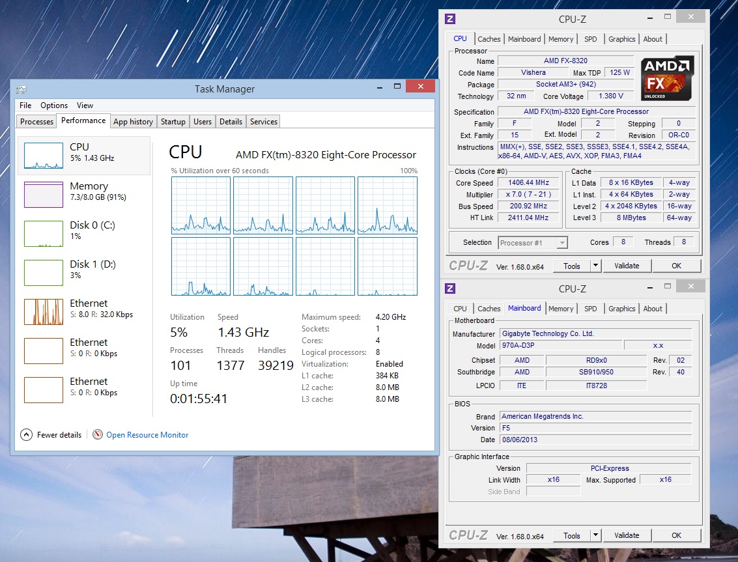Select the active Ethernet 8.0/32.0 Kbps entry
Image resolution: width=738 pixels, height=562 pixels.
point(84,311)
